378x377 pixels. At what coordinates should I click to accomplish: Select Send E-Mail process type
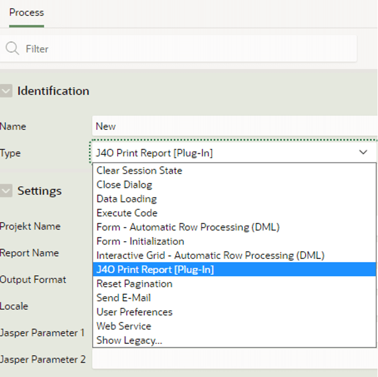pos(234,298)
